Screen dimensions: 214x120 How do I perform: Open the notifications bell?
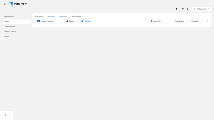click(x=177, y=9)
